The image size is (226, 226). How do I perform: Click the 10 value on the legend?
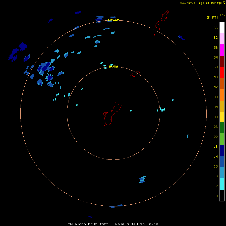click(x=215, y=166)
